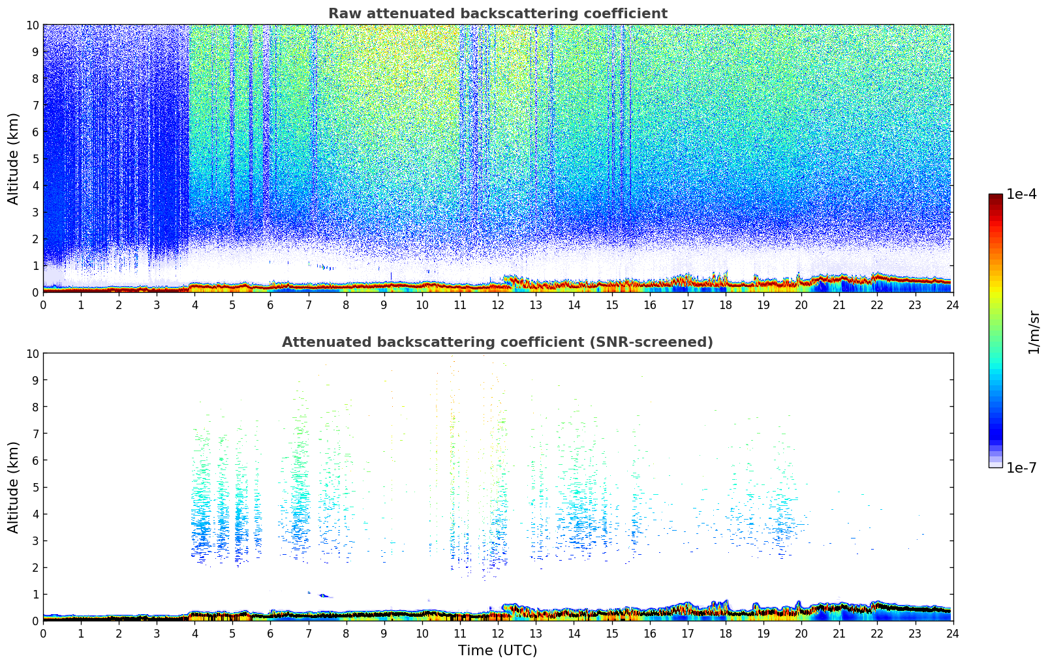Click the bottom plot's "Altitude (km)" axis label
The height and width of the screenshot is (665, 1048).
[x=14, y=487]
